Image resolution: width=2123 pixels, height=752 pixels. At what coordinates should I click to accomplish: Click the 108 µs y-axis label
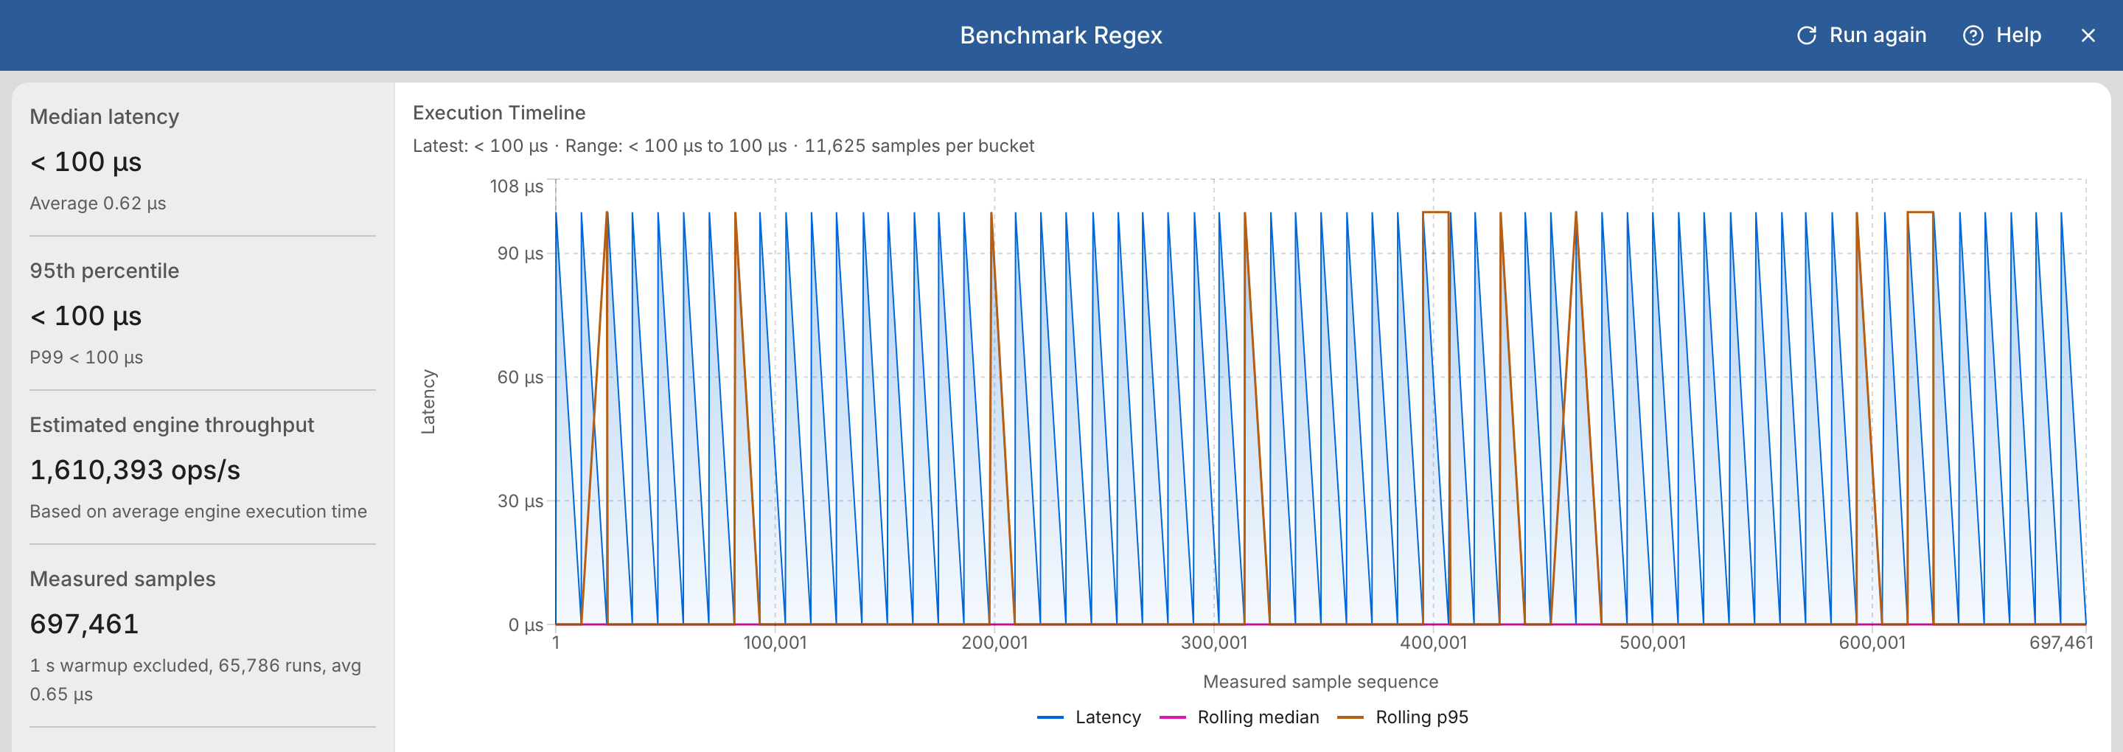tap(517, 187)
